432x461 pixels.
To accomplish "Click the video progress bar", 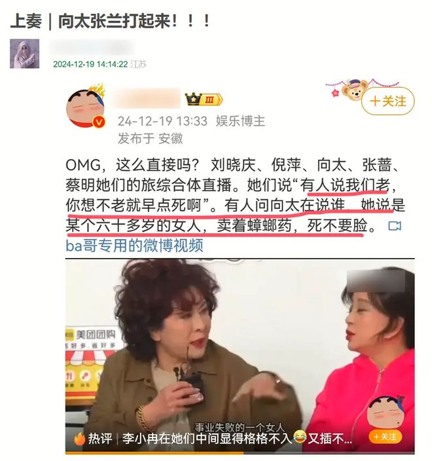I will (x=240, y=453).
